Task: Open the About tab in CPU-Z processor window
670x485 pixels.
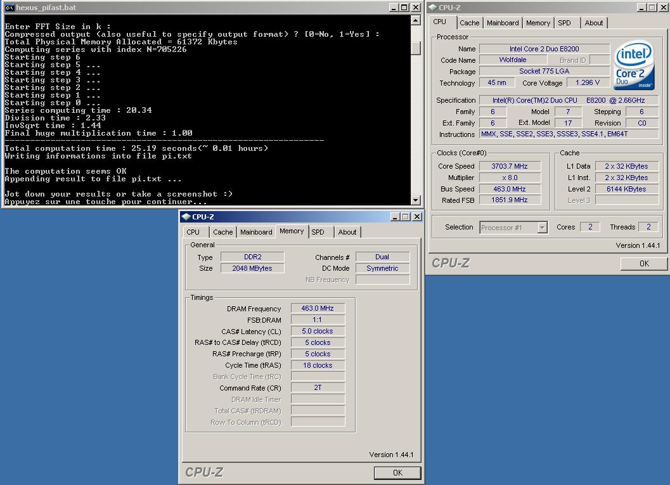Action: 594,23
